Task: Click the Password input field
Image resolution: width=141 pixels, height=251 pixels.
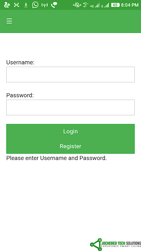Action: pos(70,107)
